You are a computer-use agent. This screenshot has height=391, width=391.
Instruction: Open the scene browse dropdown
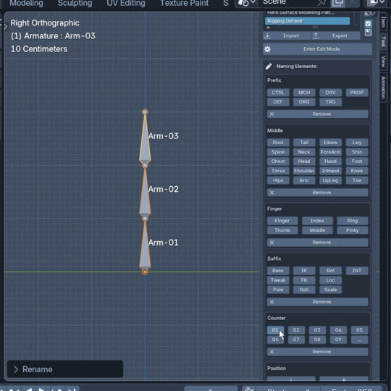point(246,3)
